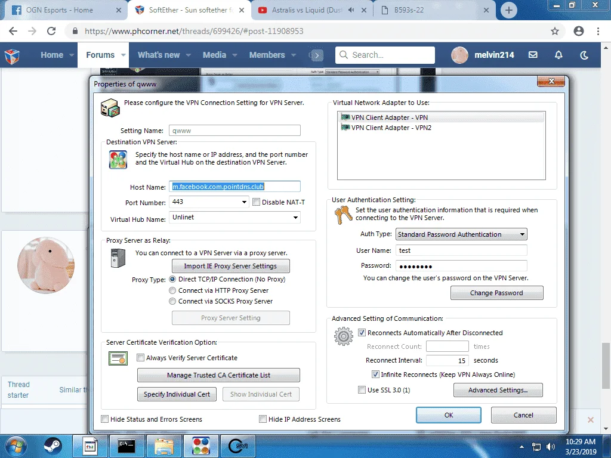Expand the What's new dropdown arrow
The width and height of the screenshot is (611, 458).
188,55
